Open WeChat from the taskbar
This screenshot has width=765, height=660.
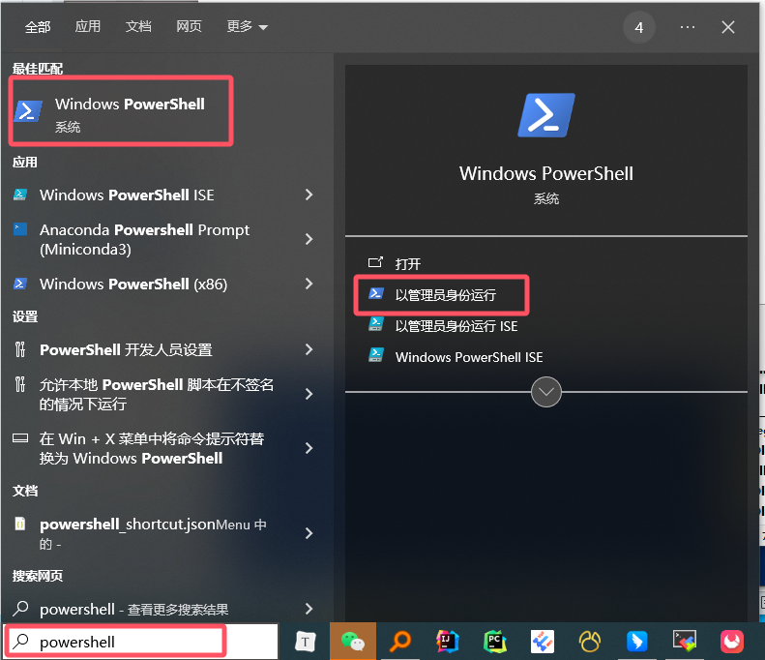[x=353, y=641]
